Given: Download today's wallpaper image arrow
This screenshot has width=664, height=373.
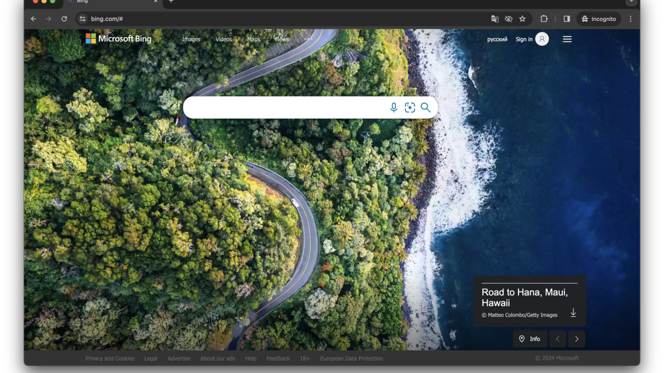Looking at the screenshot, I should 573,313.
